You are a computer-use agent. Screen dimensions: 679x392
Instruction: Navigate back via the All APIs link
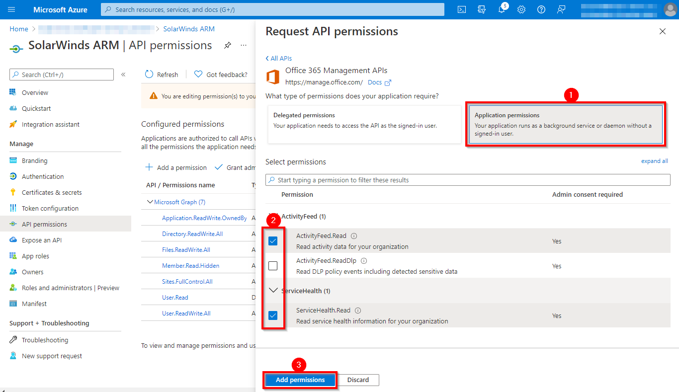click(279, 58)
